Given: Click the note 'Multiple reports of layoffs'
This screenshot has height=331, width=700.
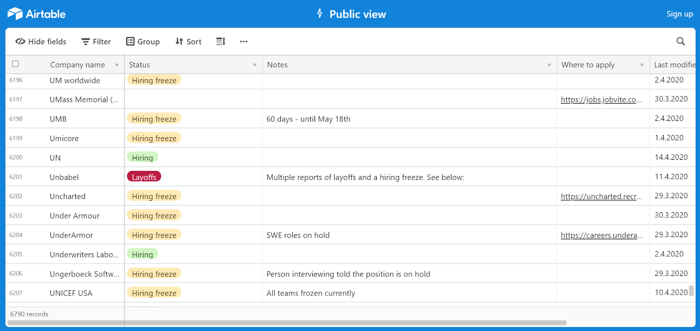Looking at the screenshot, I should (365, 177).
